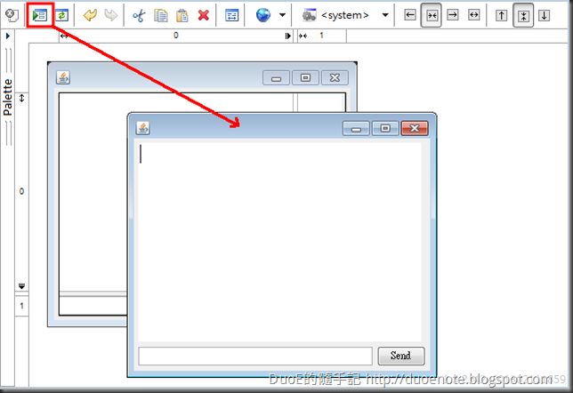Viewport: 573px width, 393px height.
Task: Open the <system> look and feel dropdown
Action: 385,15
